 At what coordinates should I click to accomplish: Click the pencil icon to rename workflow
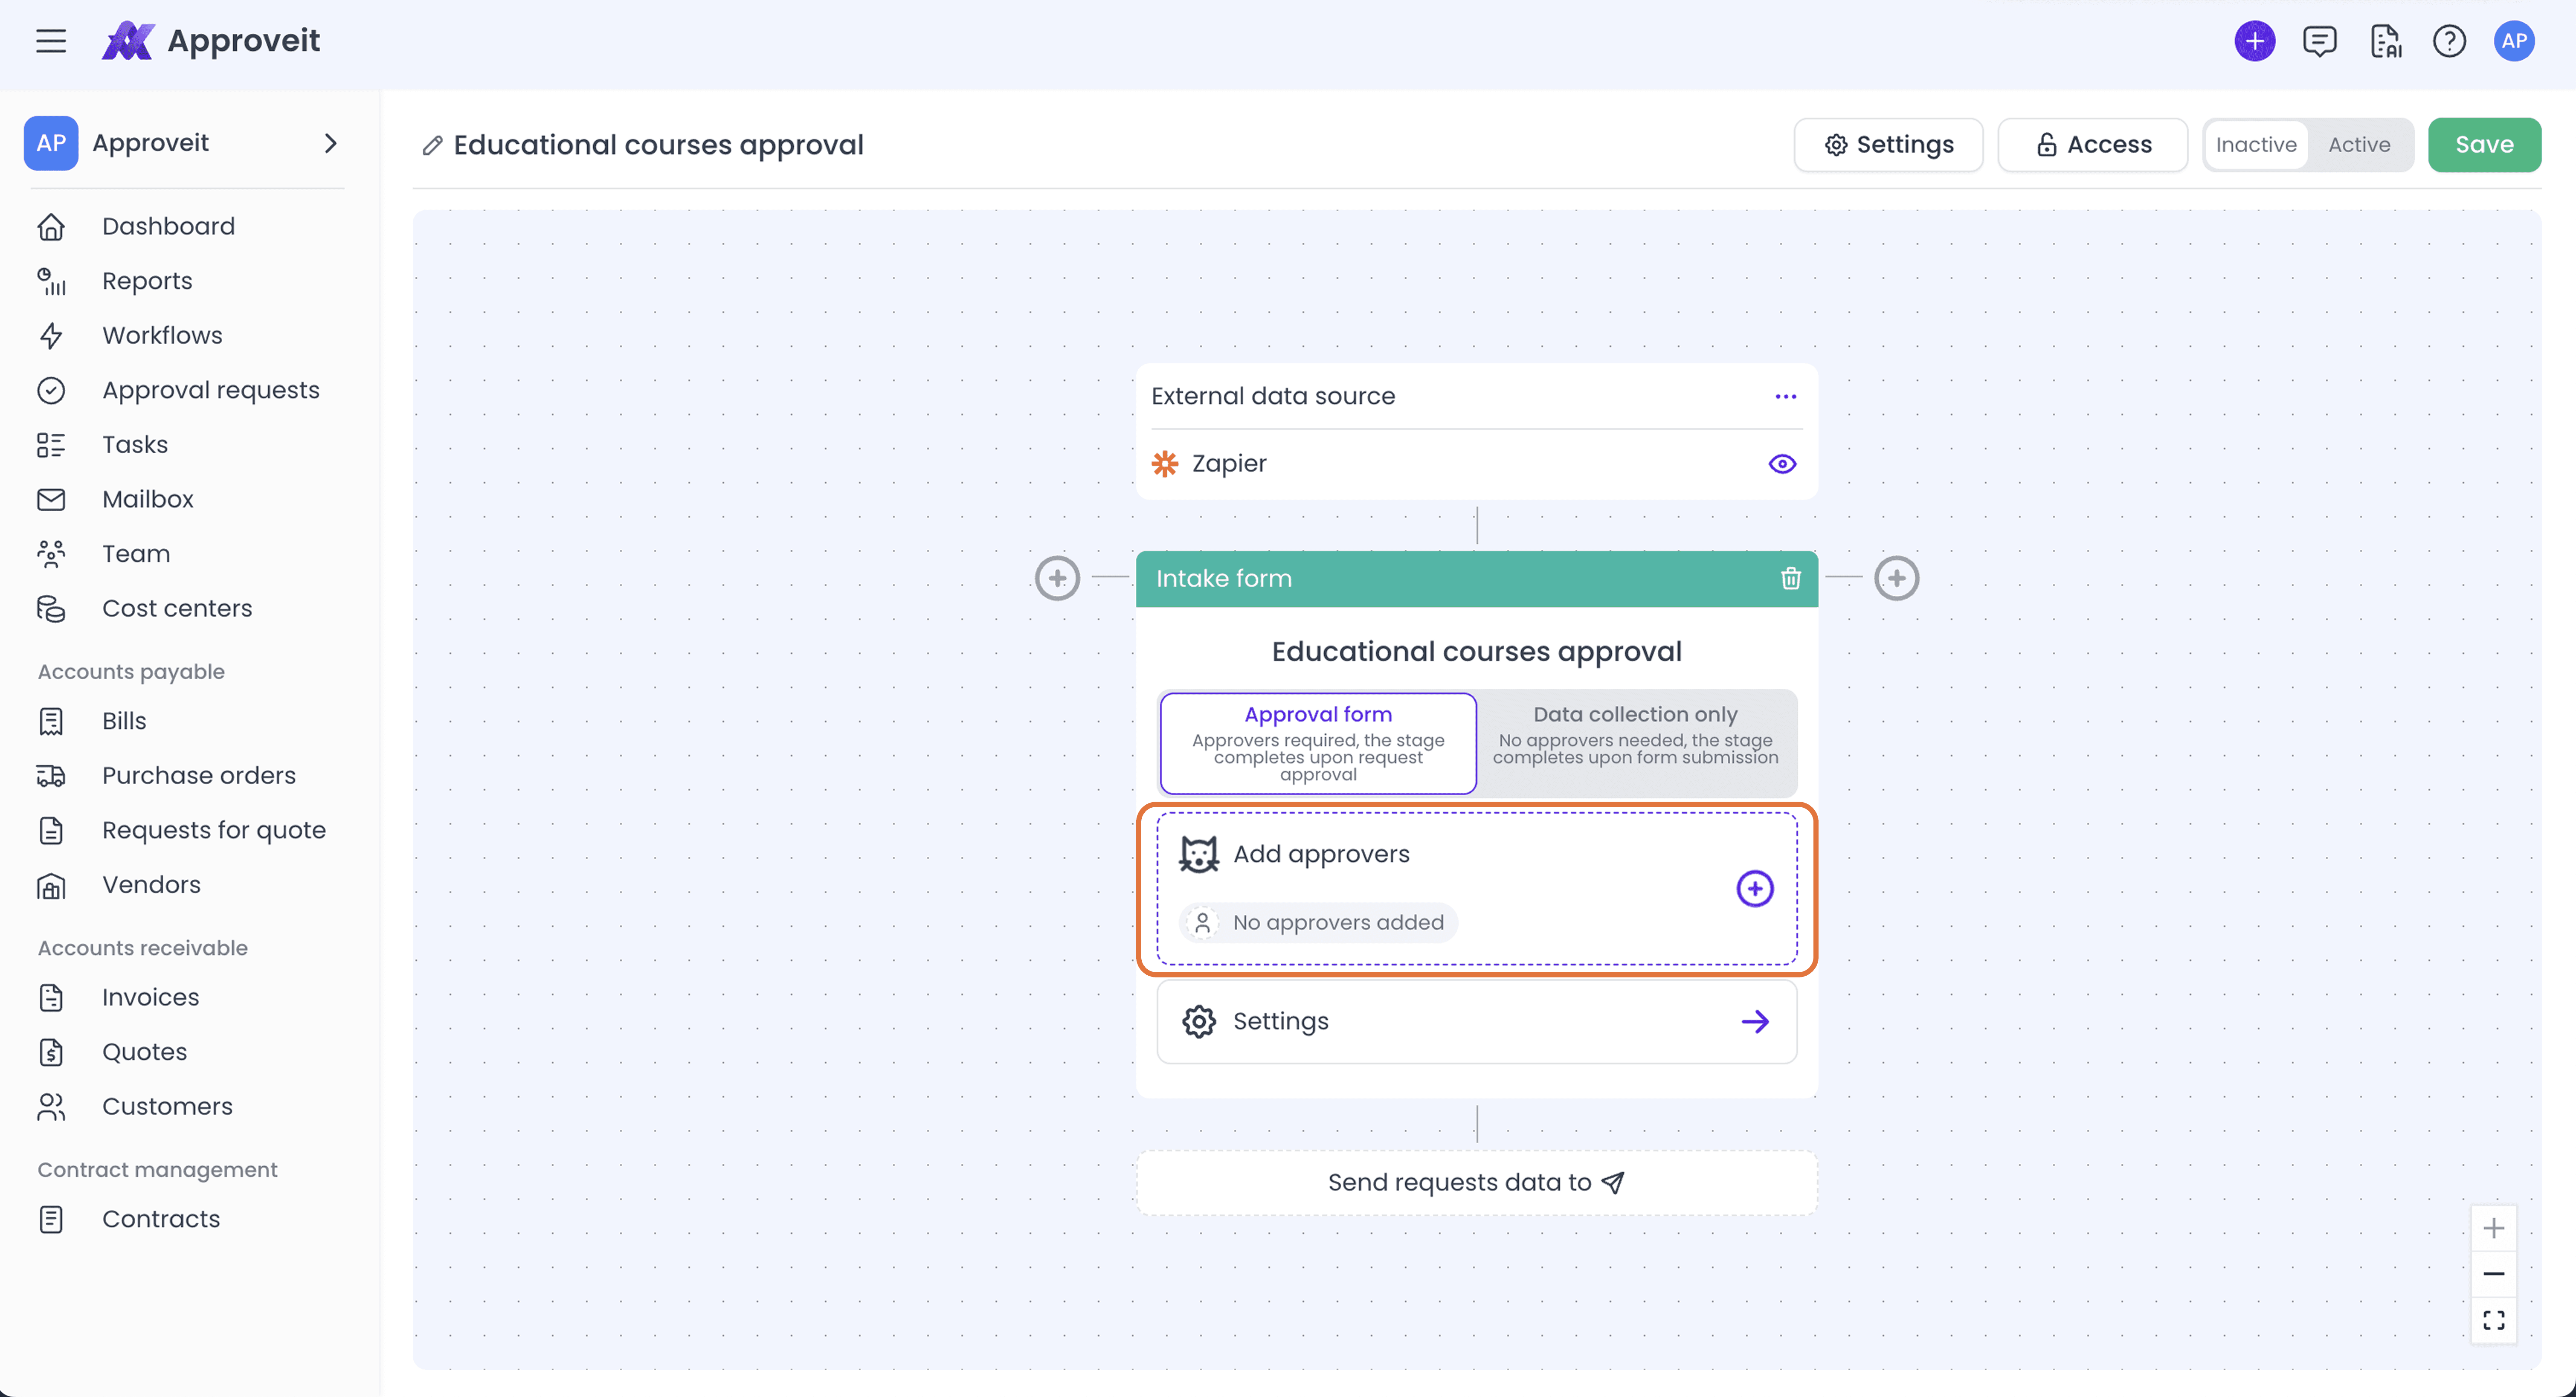click(432, 146)
